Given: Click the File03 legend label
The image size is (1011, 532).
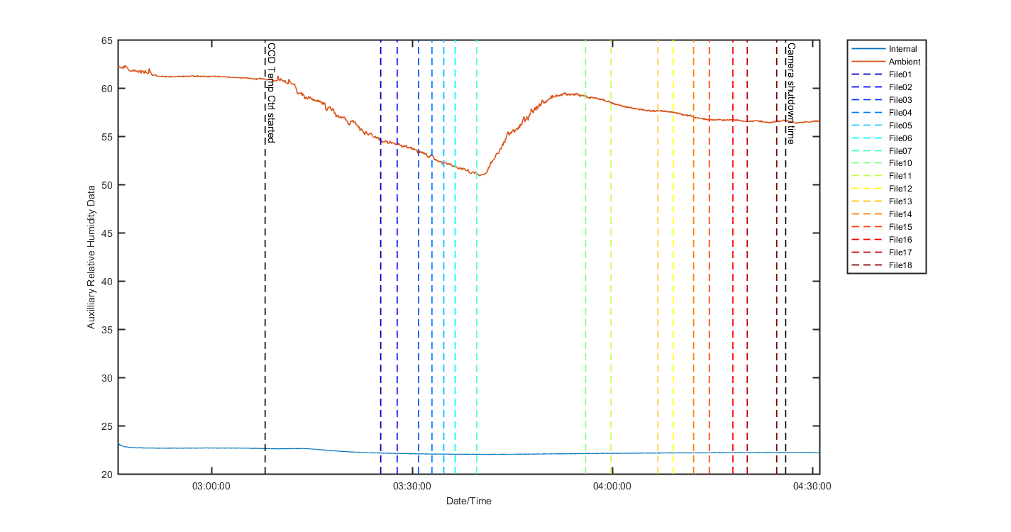Looking at the screenshot, I should click(900, 100).
